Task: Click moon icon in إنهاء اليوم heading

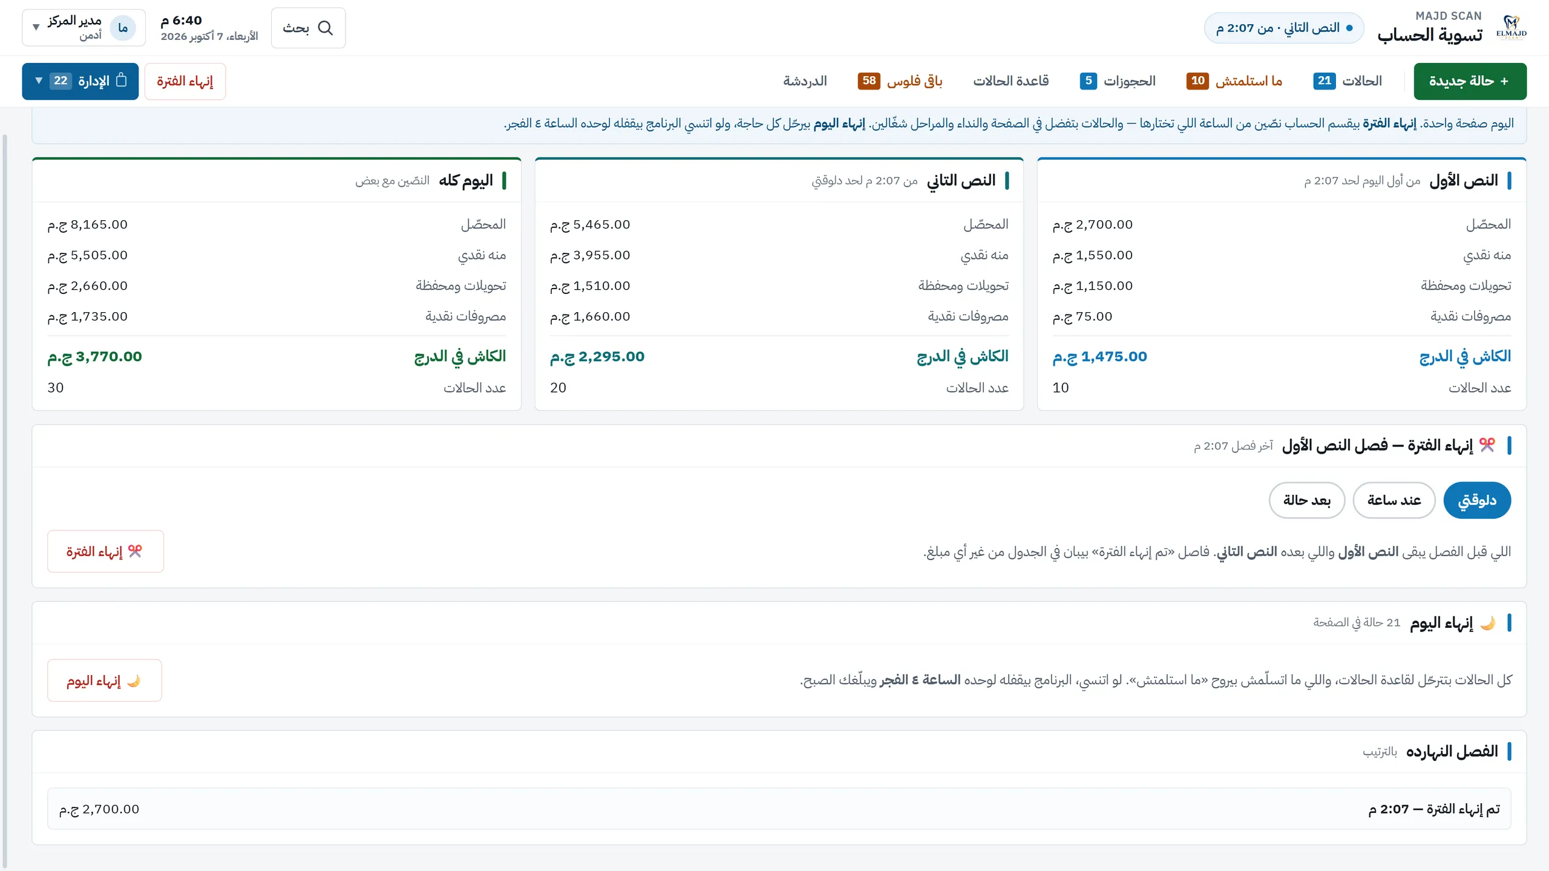Action: point(1488,623)
